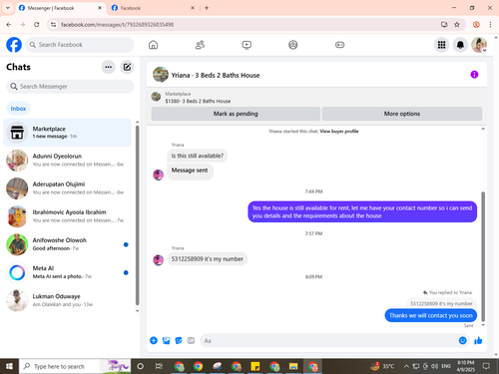
Task: Show hidden system tray icons
Action: pyautogui.click(x=406, y=366)
